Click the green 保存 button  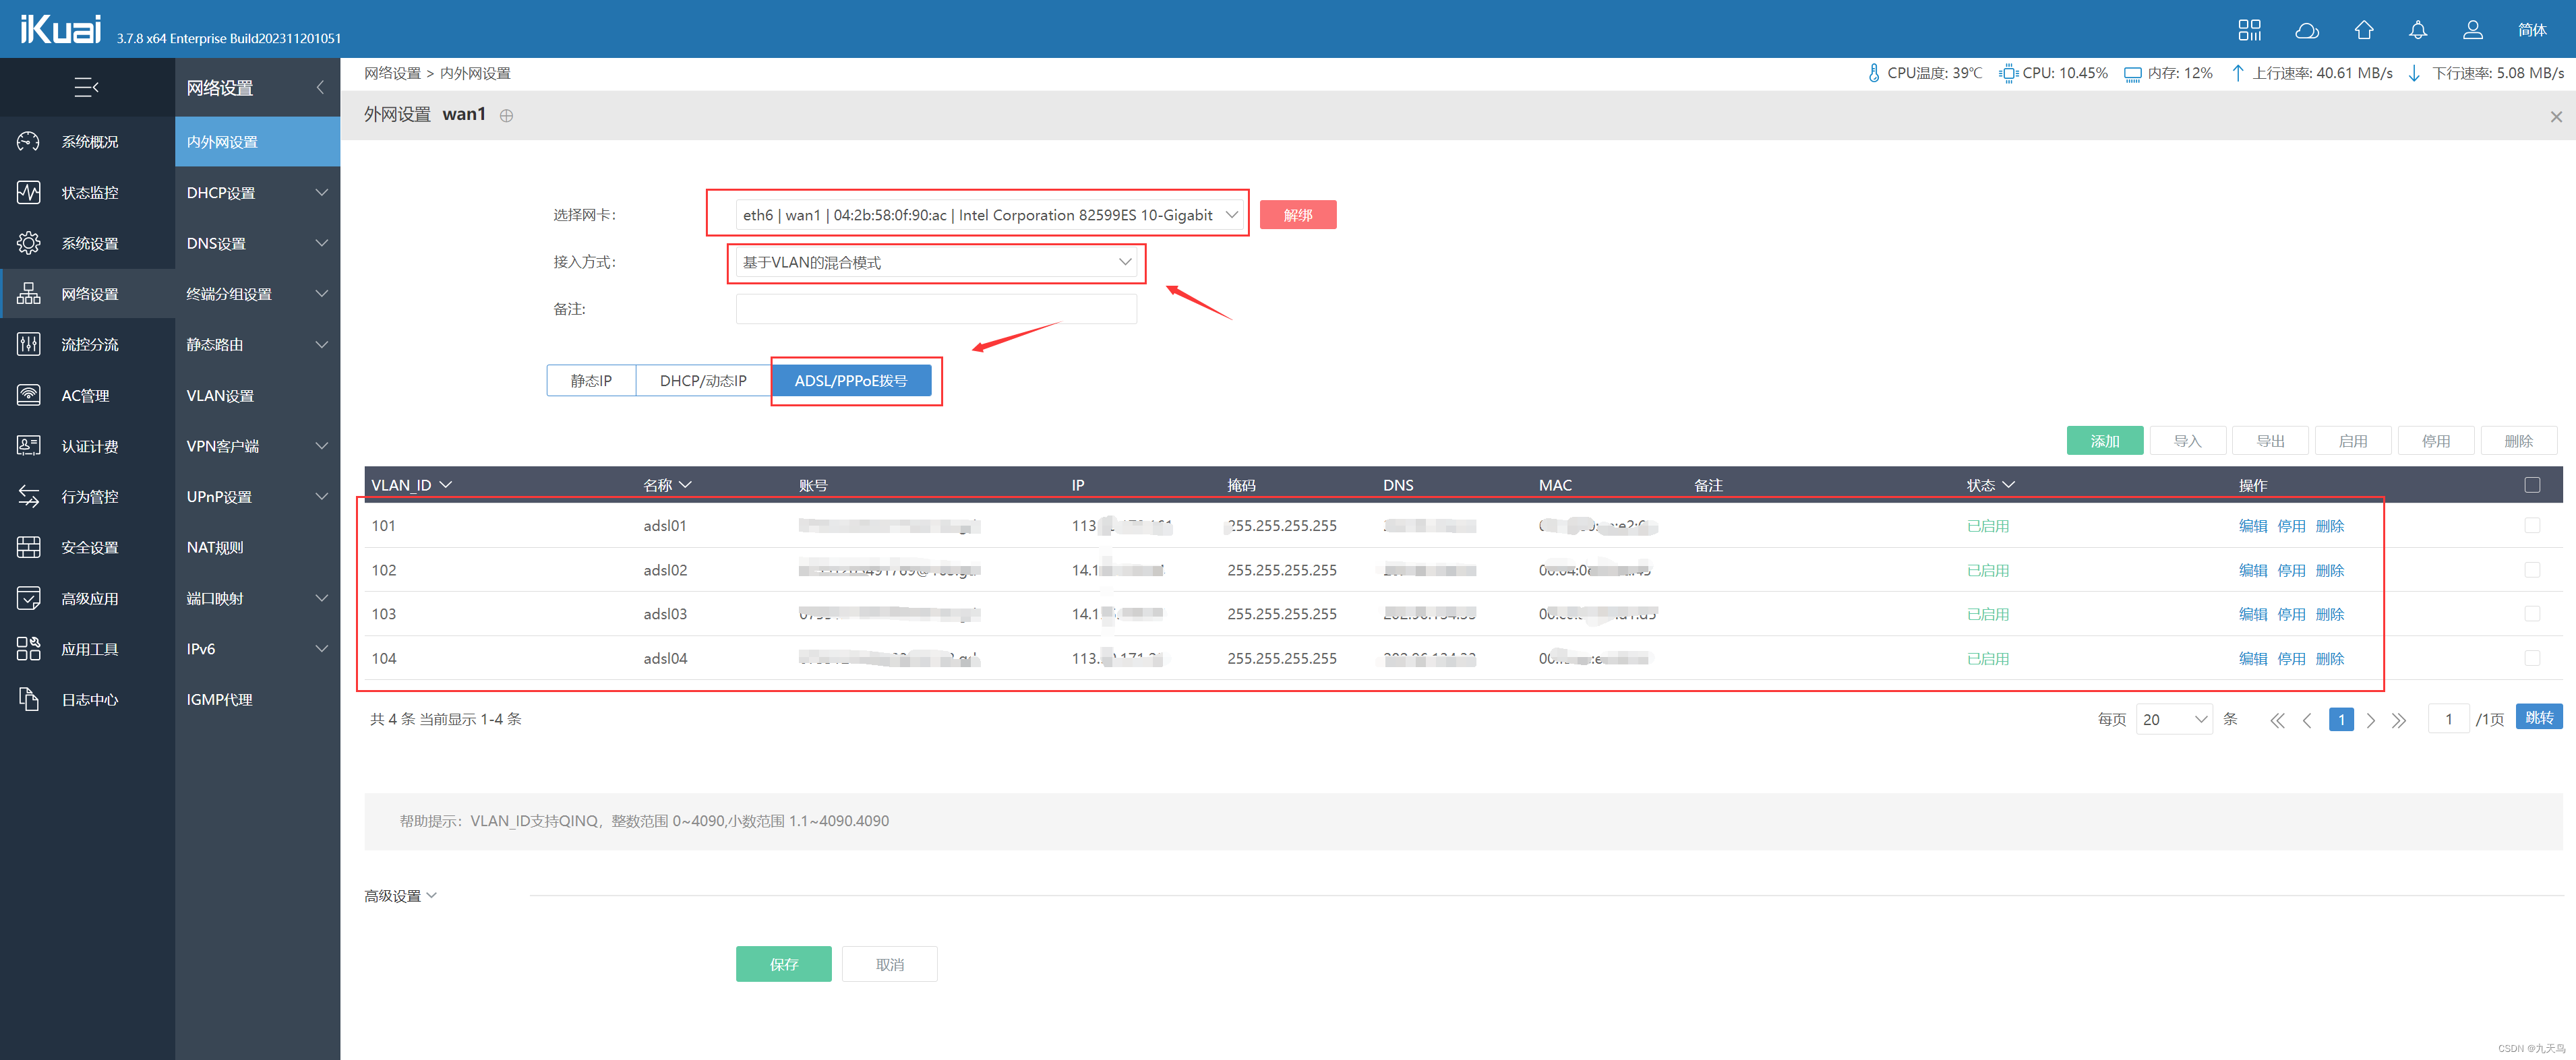(x=783, y=964)
